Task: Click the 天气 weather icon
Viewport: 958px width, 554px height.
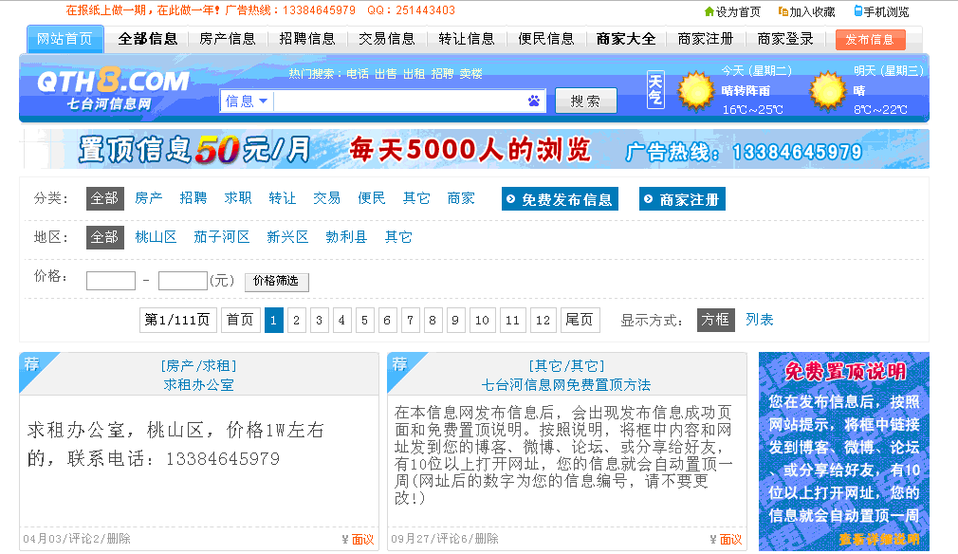Action: point(655,90)
